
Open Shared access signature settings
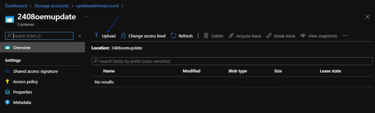coord(35,71)
